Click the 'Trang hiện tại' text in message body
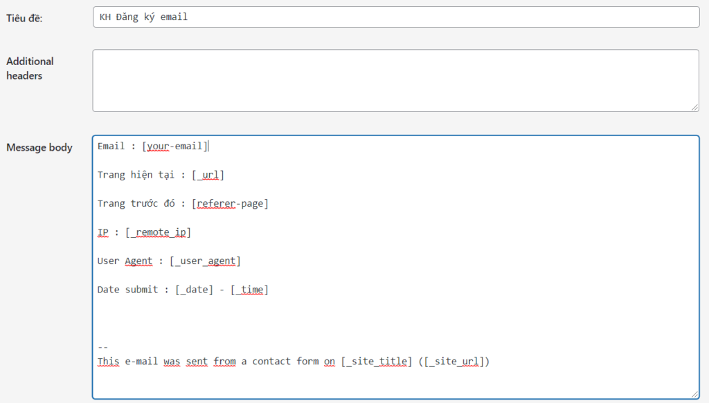The width and height of the screenshot is (709, 403). click(136, 175)
